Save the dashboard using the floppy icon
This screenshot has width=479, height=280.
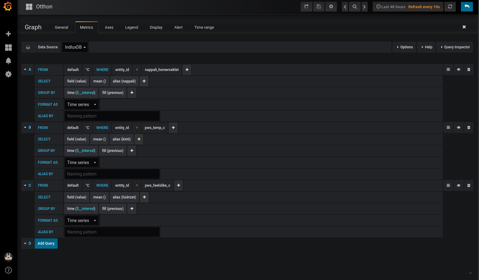pos(318,7)
